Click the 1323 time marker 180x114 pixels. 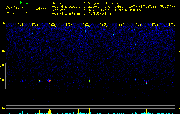click(52, 25)
